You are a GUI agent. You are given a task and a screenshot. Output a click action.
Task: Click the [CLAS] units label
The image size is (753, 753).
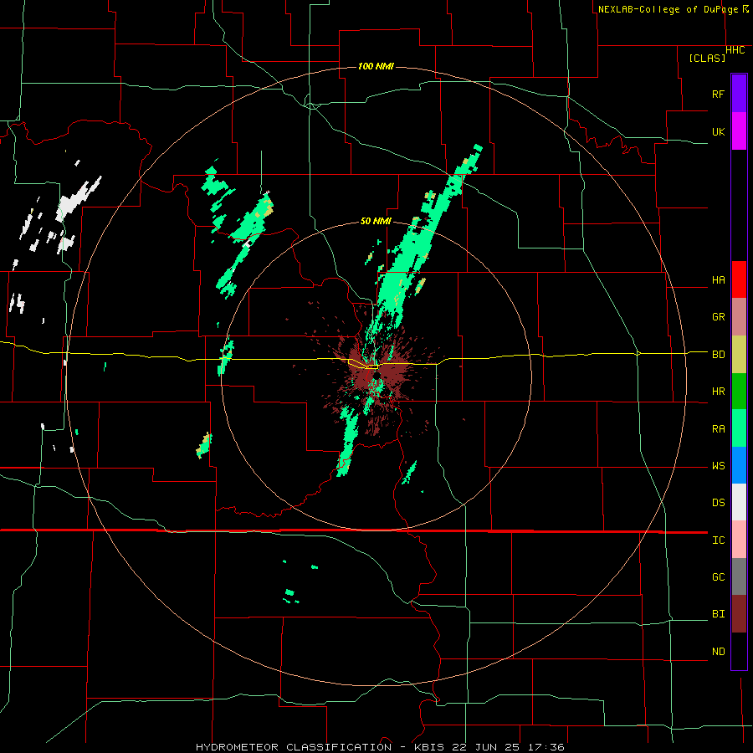point(707,58)
